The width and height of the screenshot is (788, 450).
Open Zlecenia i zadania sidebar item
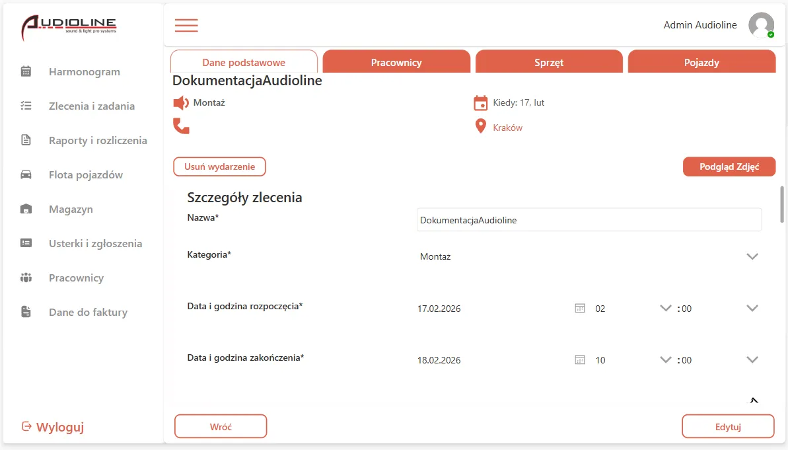point(91,106)
